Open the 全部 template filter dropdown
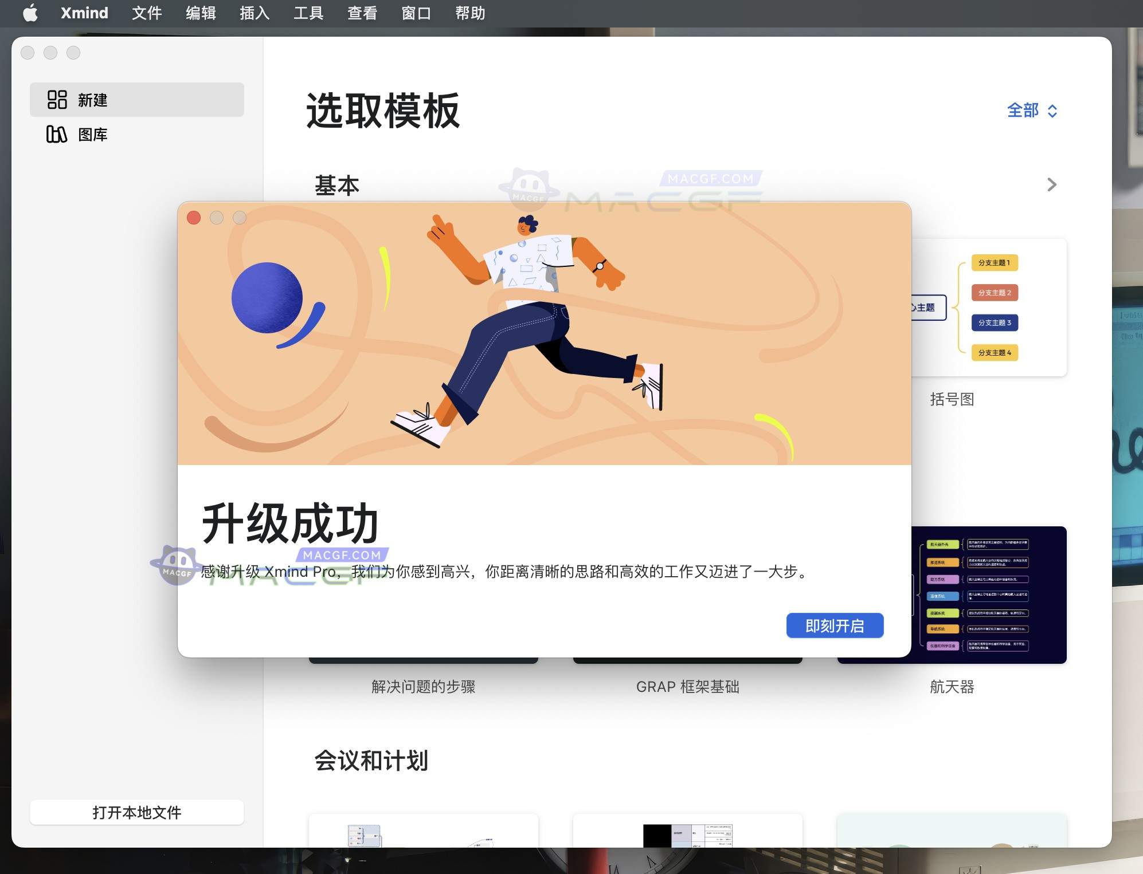The height and width of the screenshot is (874, 1143). [x=1030, y=111]
